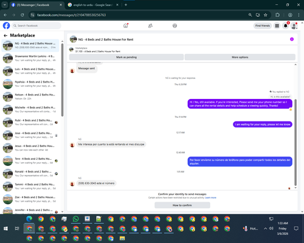
Task: Click the '(559) 630-3043 este el número' message
Action: pos(96,183)
